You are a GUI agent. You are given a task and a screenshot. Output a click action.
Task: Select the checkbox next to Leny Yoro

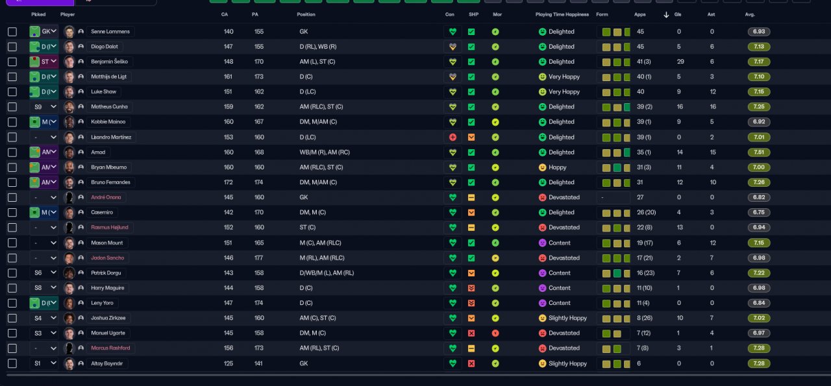pyautogui.click(x=12, y=303)
